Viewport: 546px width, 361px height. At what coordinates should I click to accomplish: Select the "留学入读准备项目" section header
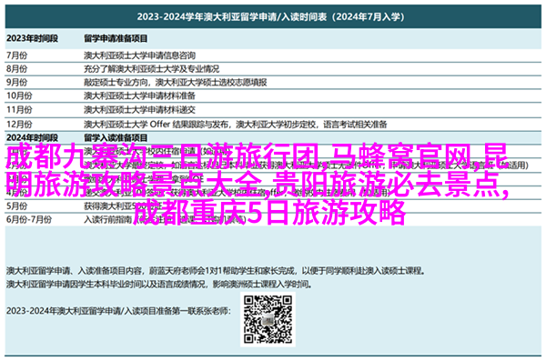116,138
